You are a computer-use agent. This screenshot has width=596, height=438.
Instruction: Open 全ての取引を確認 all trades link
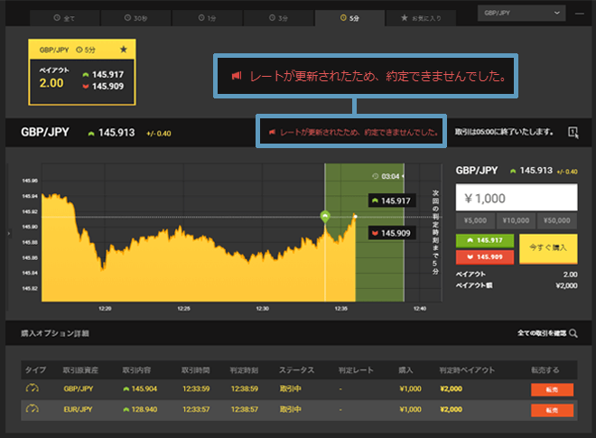pos(542,333)
